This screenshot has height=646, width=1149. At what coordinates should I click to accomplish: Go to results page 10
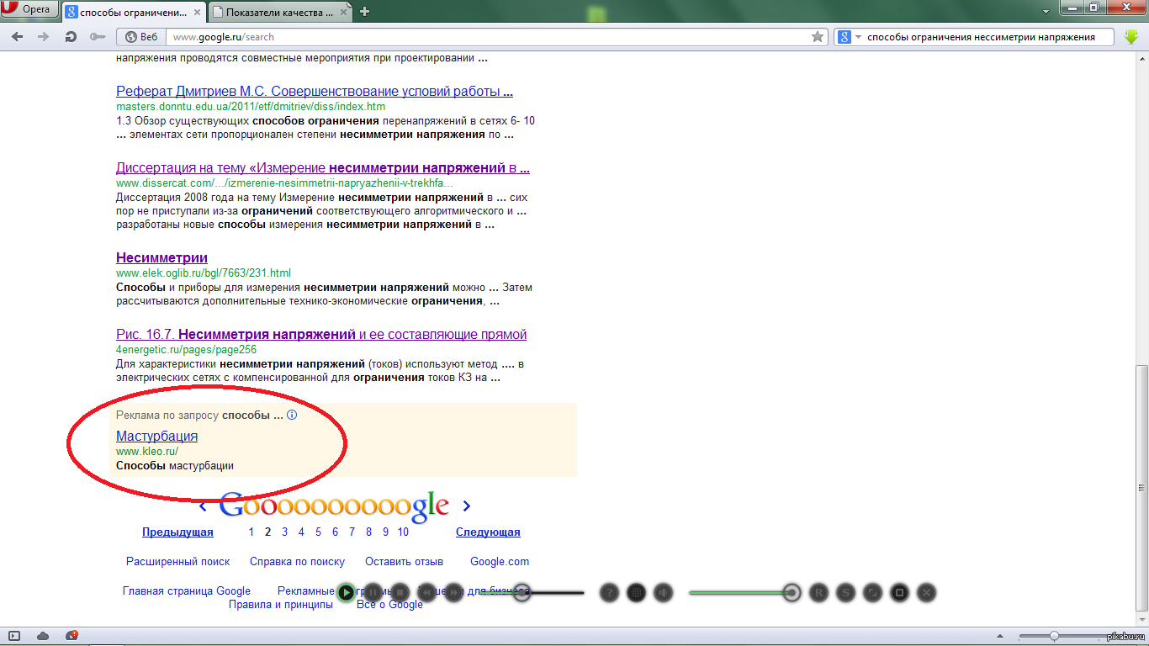pos(403,532)
